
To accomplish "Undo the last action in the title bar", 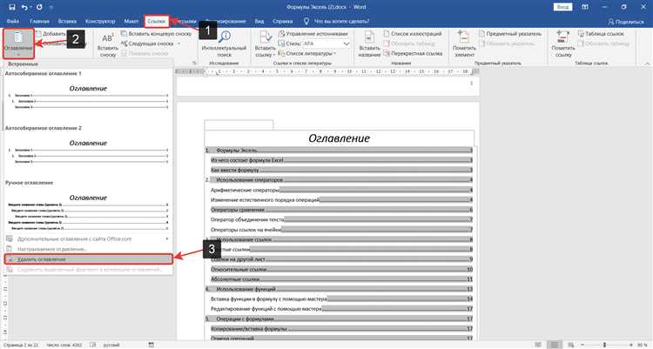I will click(x=24, y=7).
